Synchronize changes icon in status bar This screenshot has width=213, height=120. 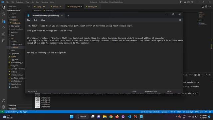coord(17,112)
